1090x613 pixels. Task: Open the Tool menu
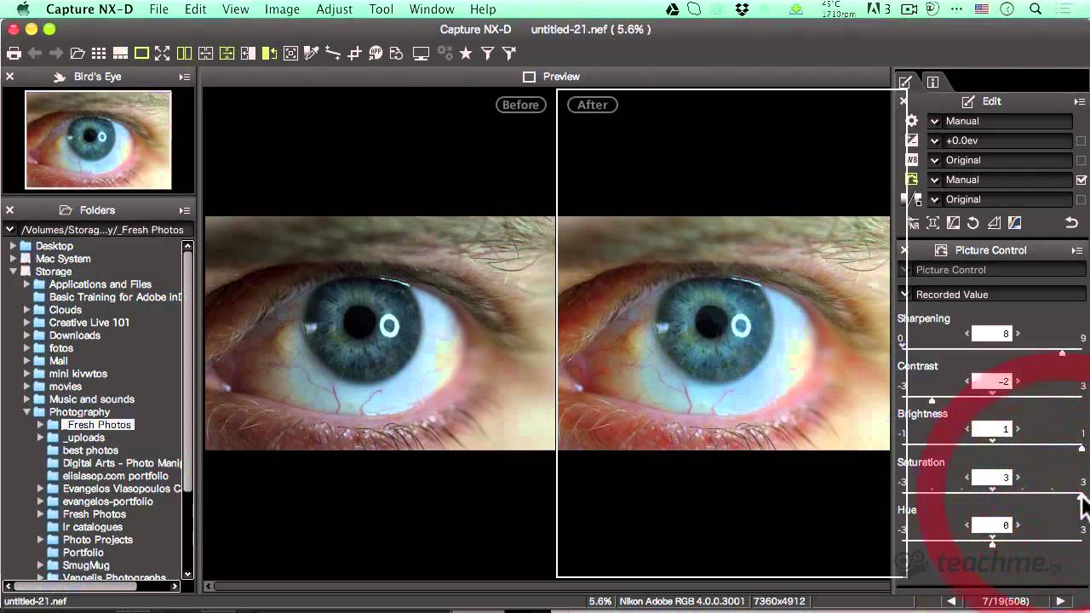(x=381, y=9)
